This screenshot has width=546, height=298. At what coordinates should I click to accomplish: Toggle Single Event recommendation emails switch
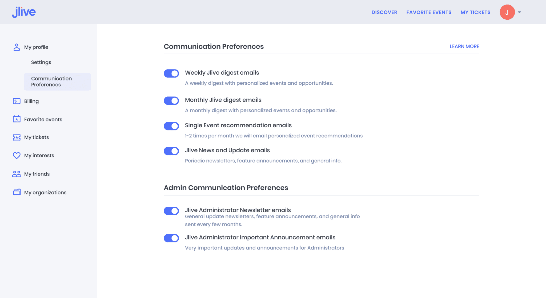point(171,126)
